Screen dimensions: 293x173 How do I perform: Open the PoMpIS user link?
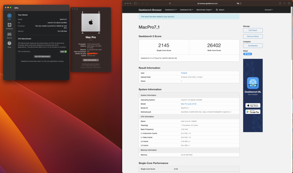[184, 73]
